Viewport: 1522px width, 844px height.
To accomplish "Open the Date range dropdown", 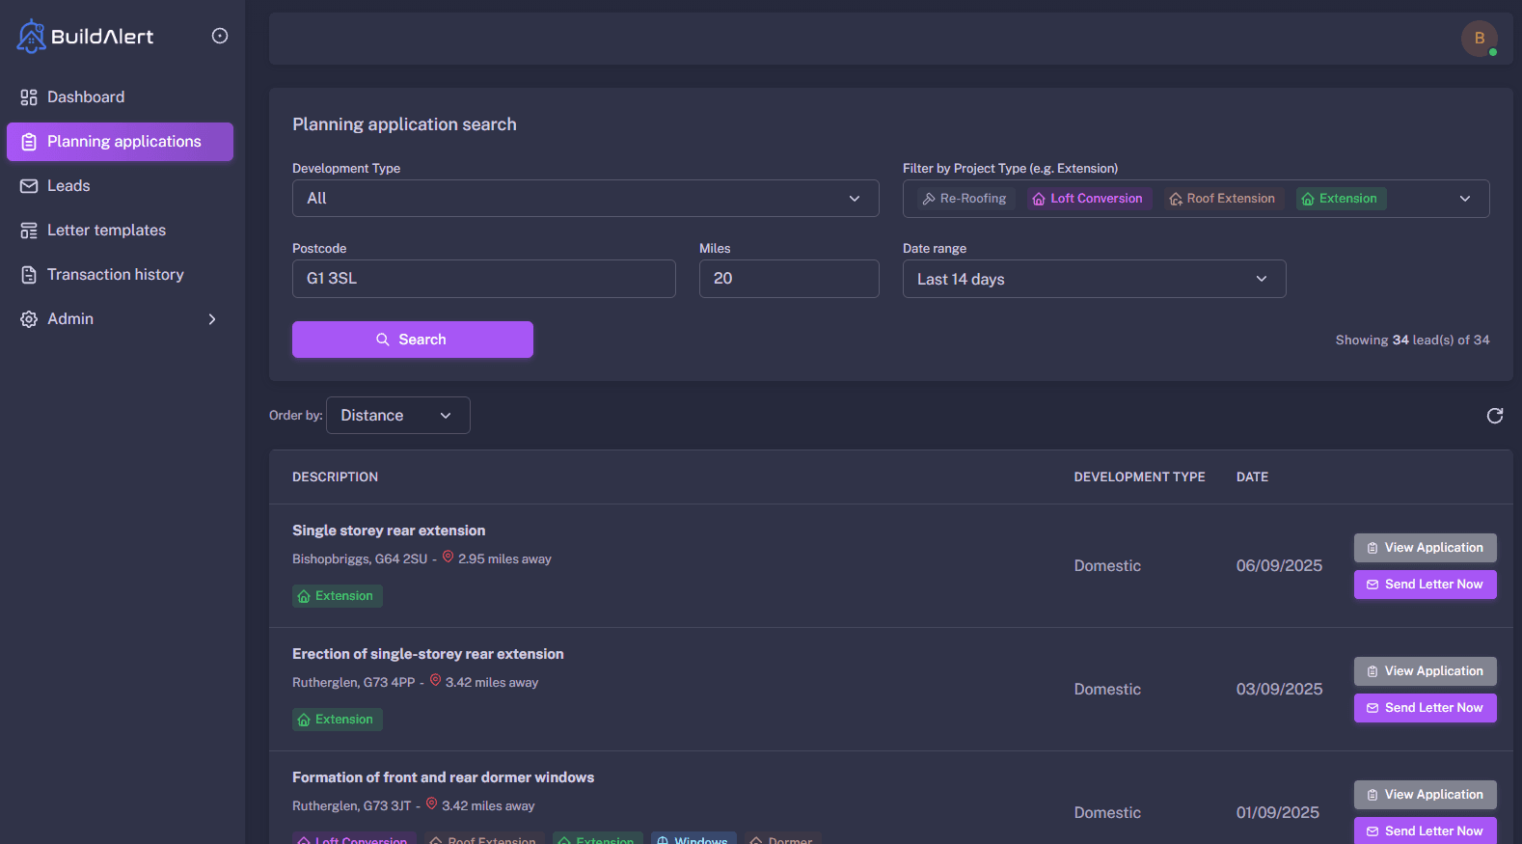I will coord(1093,279).
